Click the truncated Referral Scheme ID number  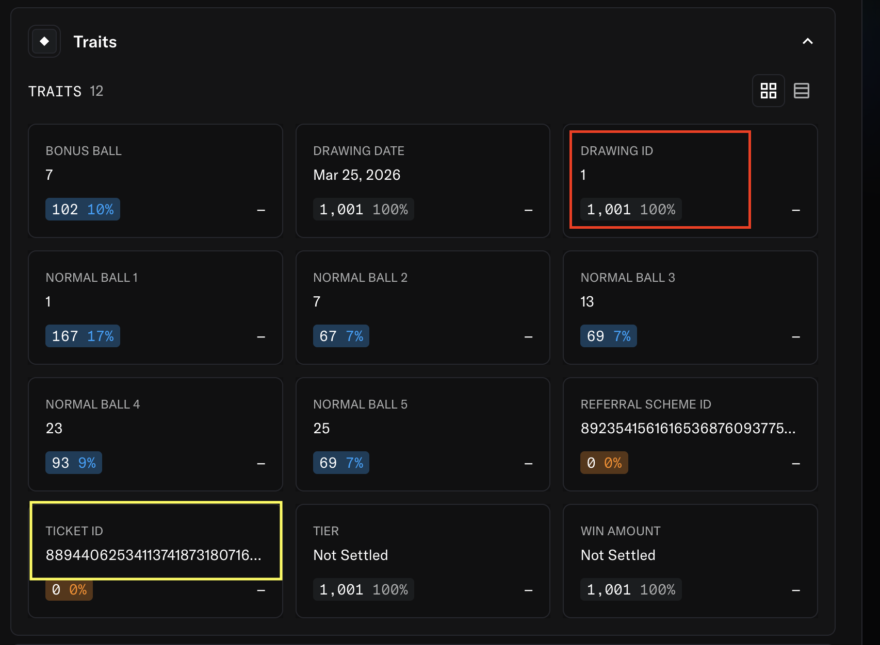(x=688, y=429)
